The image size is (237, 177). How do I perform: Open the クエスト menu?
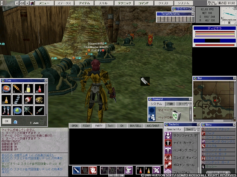pyautogui.click(x=164, y=3)
